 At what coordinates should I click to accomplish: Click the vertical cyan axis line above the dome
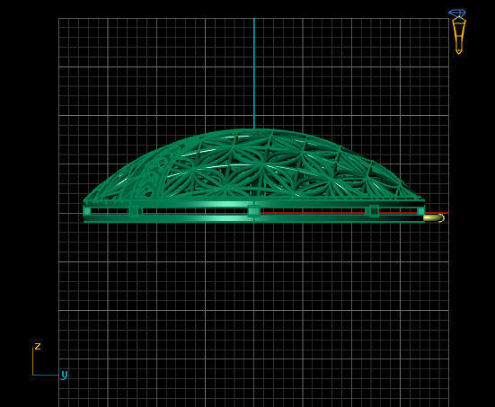[x=254, y=74]
